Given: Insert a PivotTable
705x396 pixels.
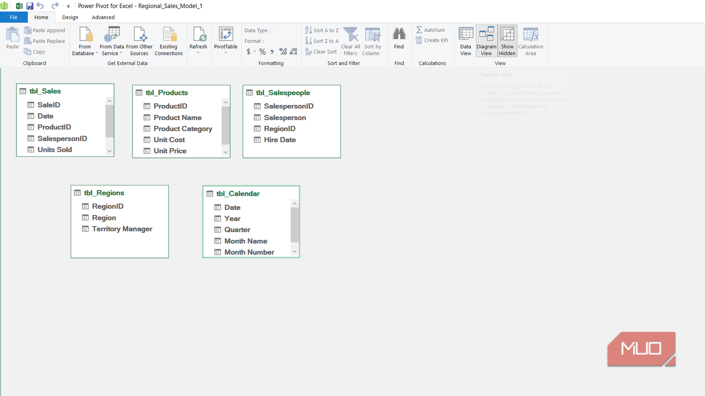Looking at the screenshot, I should tap(226, 40).
